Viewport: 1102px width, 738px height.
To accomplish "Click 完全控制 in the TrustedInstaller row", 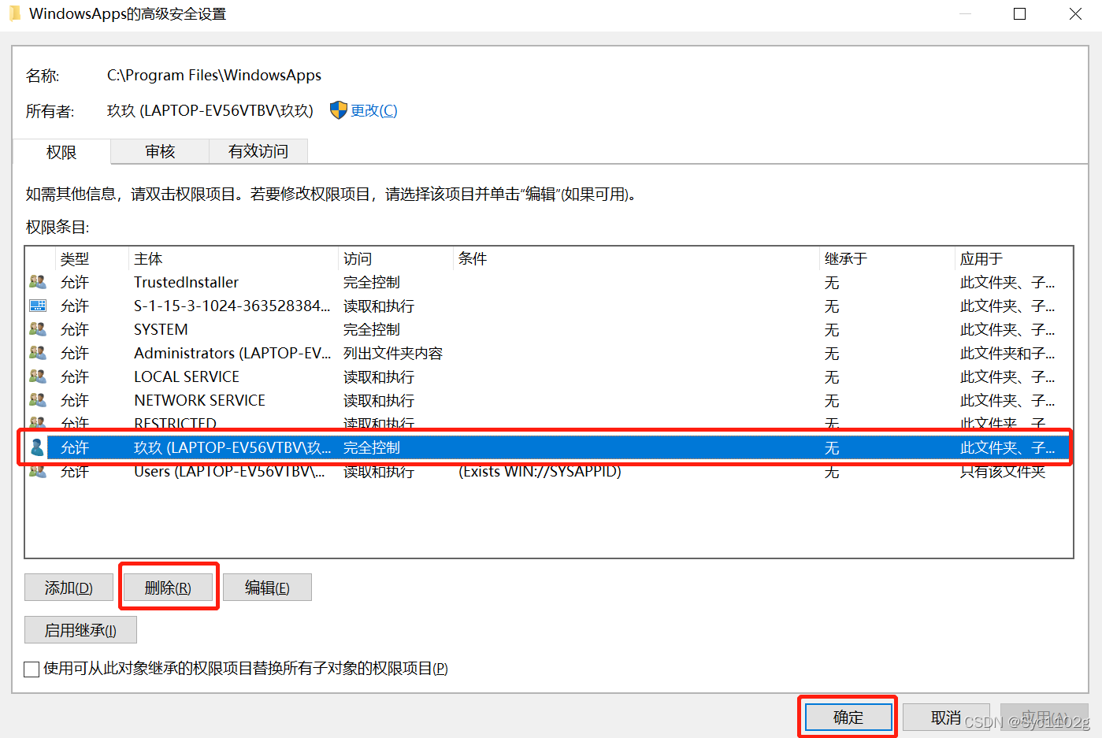I will [372, 282].
